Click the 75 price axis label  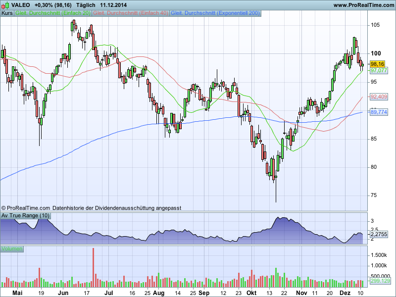pyautogui.click(x=374, y=196)
